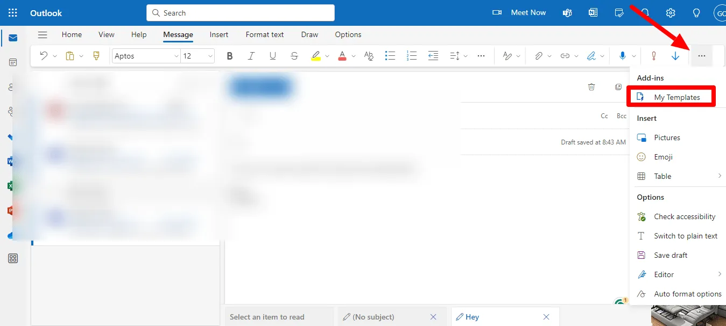Open the GC account avatar
The height and width of the screenshot is (326, 726).
[720, 13]
